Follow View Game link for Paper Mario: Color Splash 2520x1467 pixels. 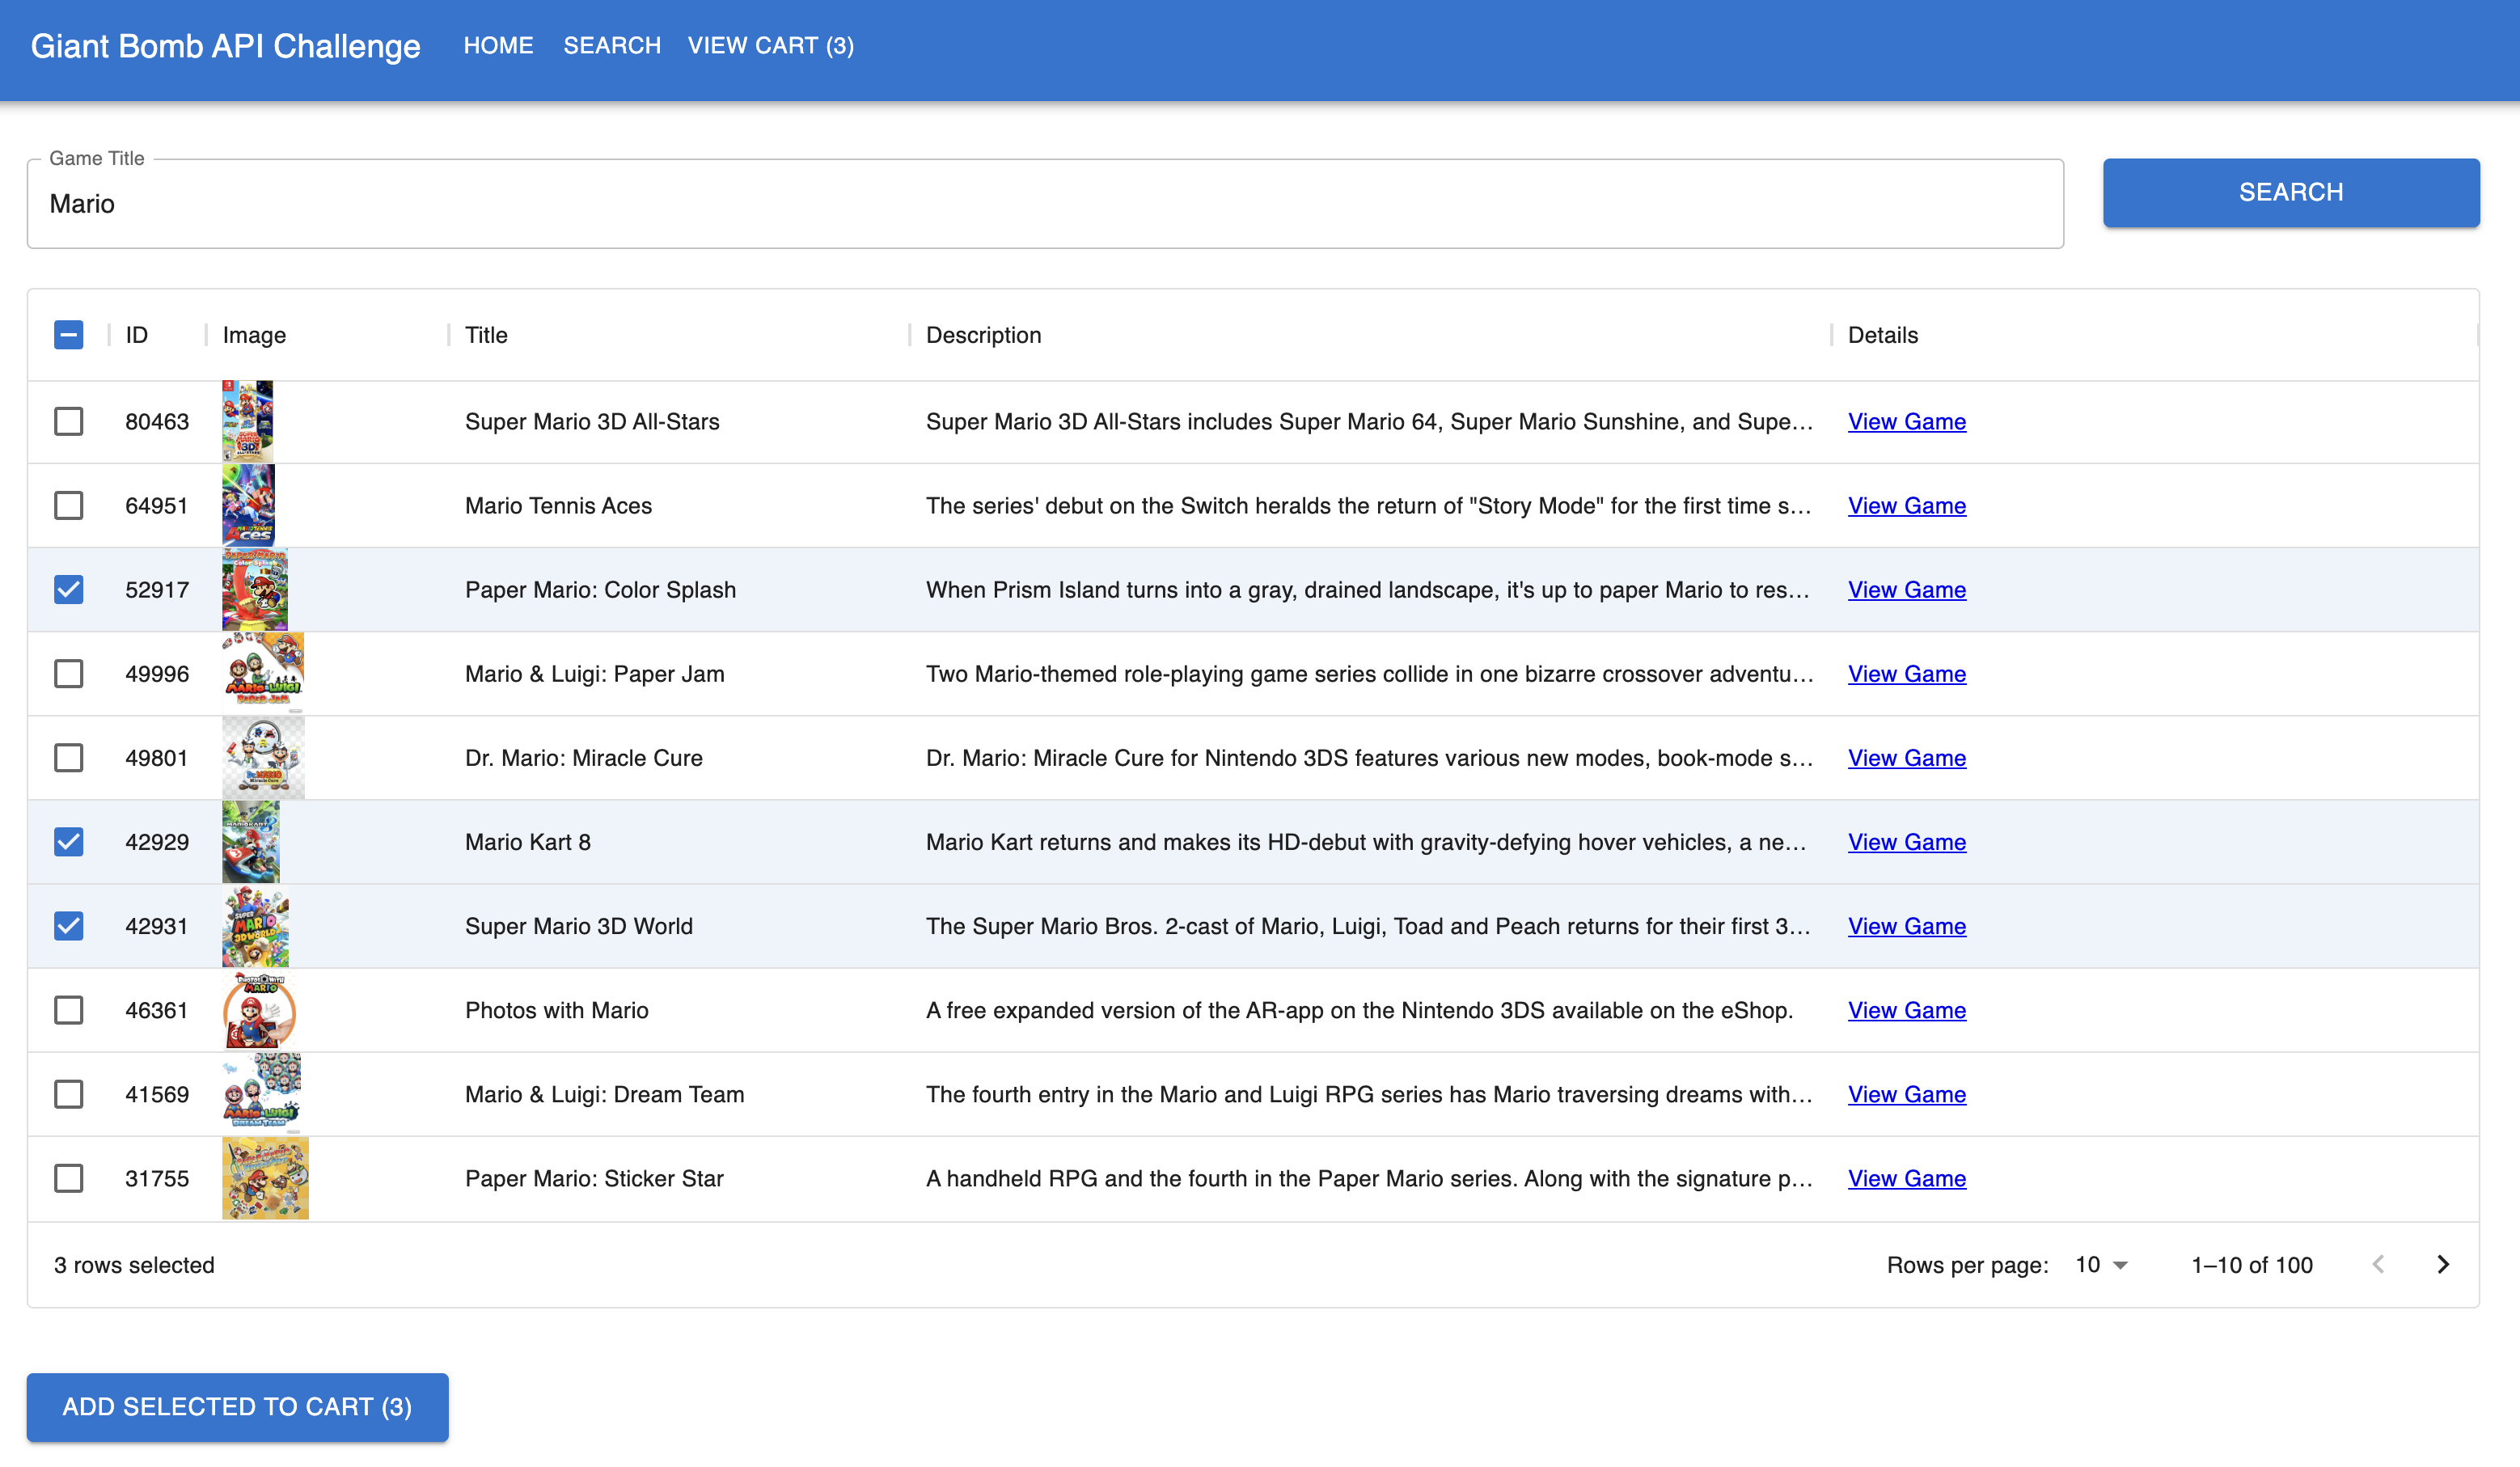click(x=1906, y=589)
